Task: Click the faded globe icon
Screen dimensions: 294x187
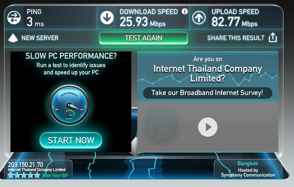Action: point(161,126)
